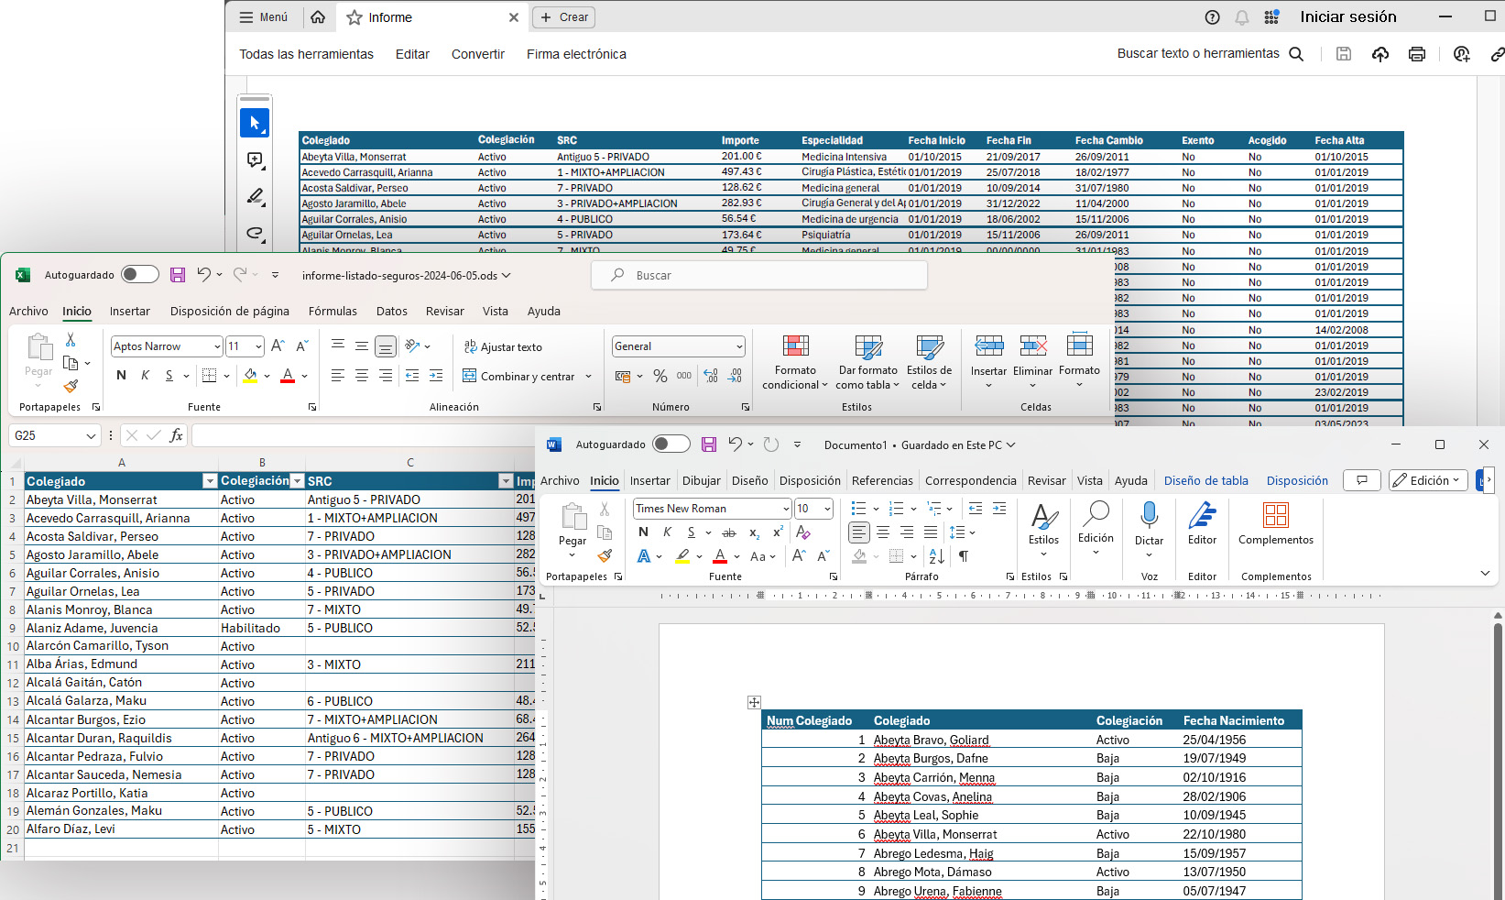The width and height of the screenshot is (1505, 900).
Task: Click Iniciar sesión in Acrobat
Action: point(1348,16)
